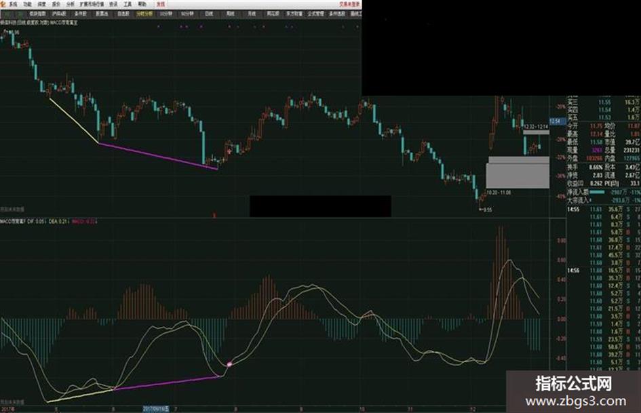Click the red 发现 menu item
This screenshot has width=641, height=413.
point(161,4)
